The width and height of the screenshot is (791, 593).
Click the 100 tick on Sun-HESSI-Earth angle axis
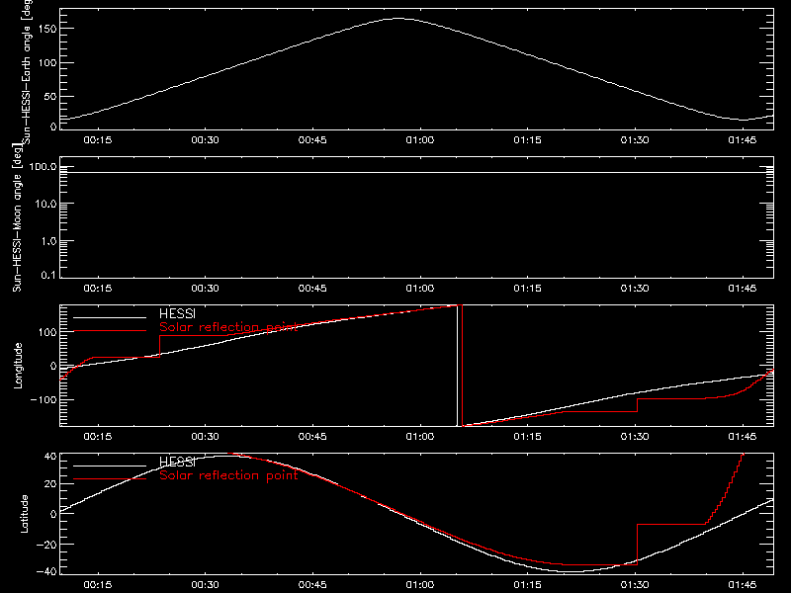point(48,63)
